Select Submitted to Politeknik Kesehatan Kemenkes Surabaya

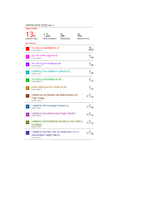(x=57, y=123)
